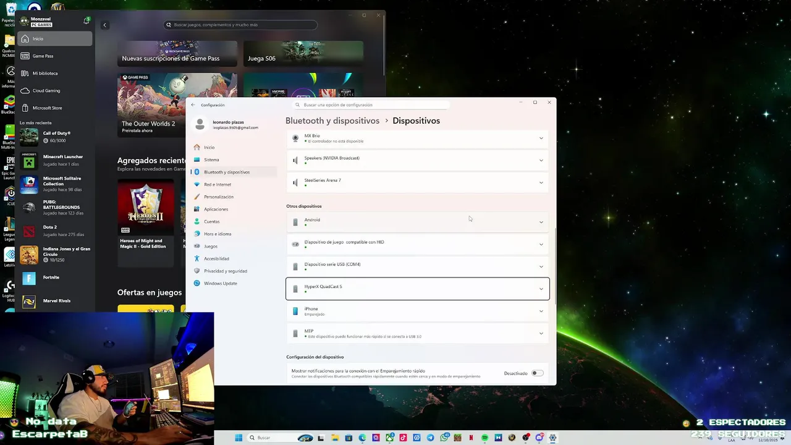This screenshot has height=445, width=791.
Task: Open Microsoft Solitaire Collection recent entry
Action: 55,184
